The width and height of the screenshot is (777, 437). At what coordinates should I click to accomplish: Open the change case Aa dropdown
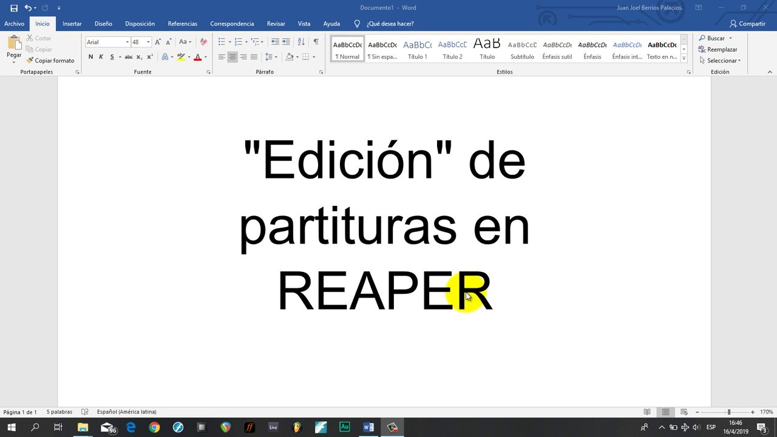pos(185,42)
